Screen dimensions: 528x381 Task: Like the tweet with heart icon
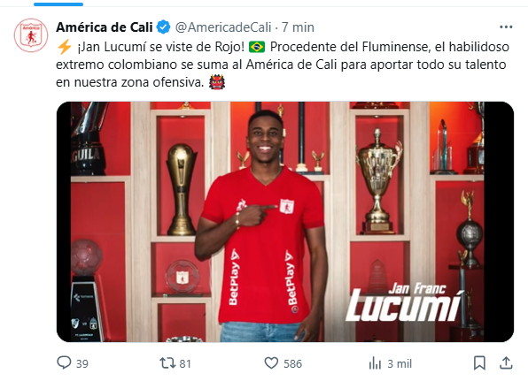click(x=271, y=363)
